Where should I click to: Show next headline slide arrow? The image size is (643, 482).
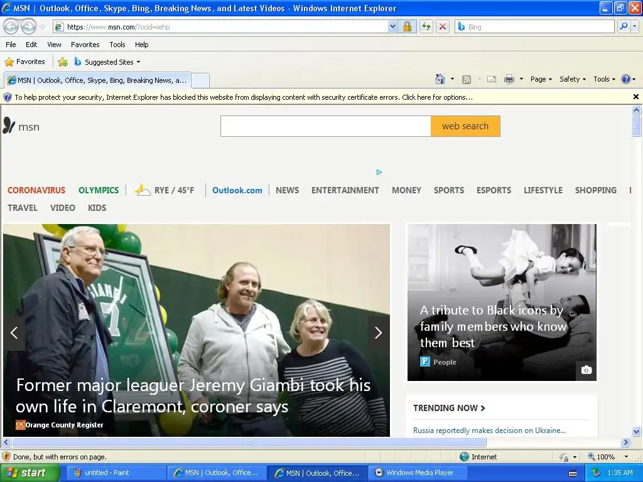coord(379,333)
